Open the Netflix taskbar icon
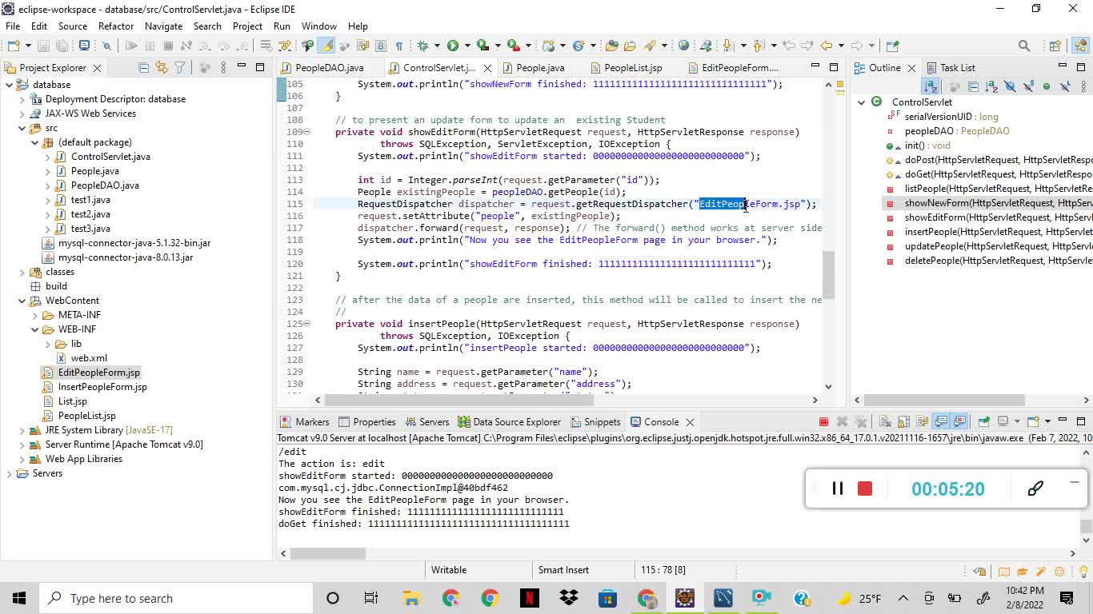The width and height of the screenshot is (1093, 614). click(x=529, y=598)
